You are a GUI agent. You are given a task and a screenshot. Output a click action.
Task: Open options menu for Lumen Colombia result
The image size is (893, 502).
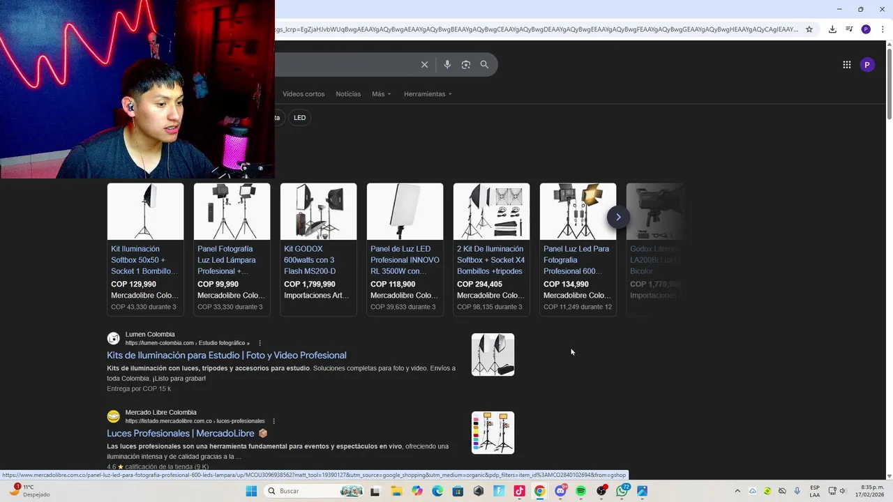click(x=260, y=343)
